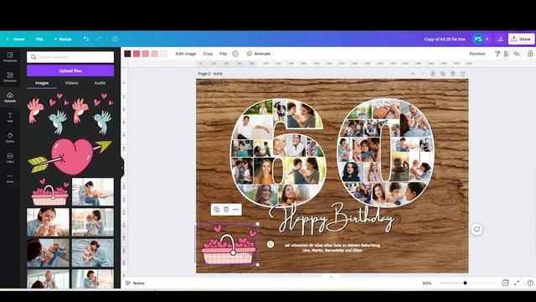536x302 pixels.
Task: Open the Elements sidebar panel
Action: (10, 76)
